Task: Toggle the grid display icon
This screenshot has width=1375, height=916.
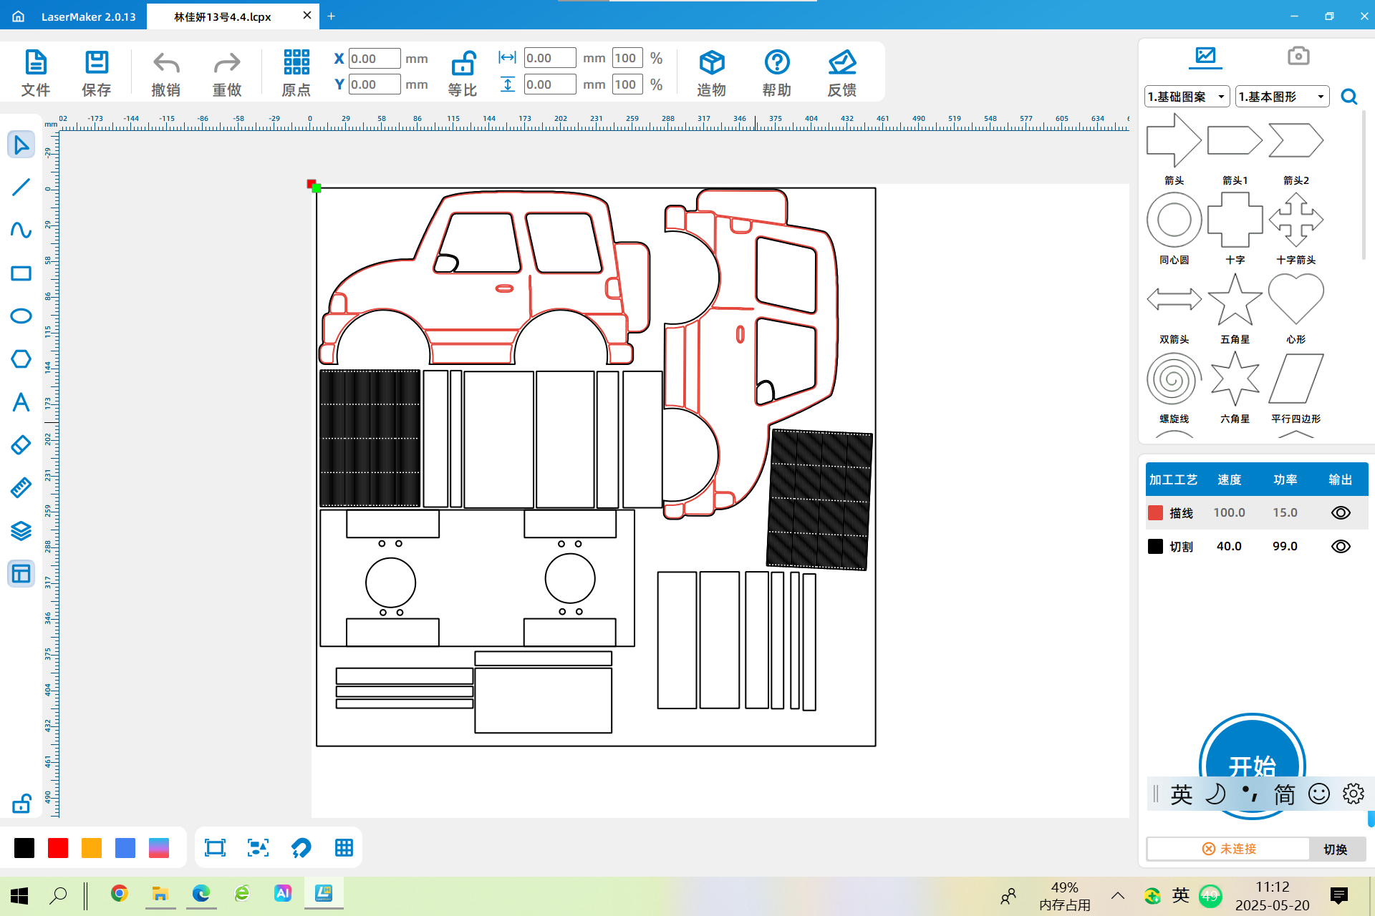Action: [344, 848]
